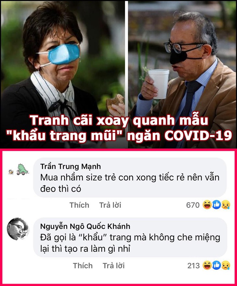Viewport: 237px width, 286px height.
Task: Click the headline about "khẩu trang mũi"
Action: (x=119, y=128)
